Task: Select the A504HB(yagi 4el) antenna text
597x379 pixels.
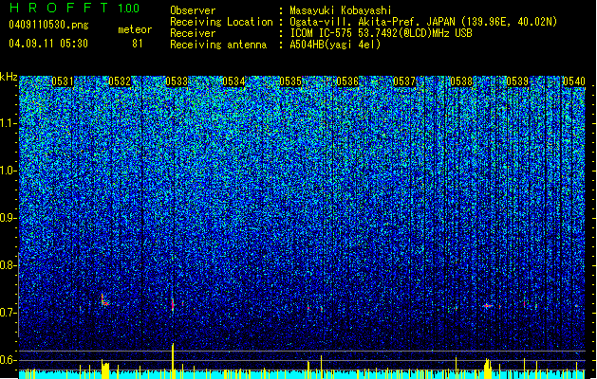Action: (x=335, y=45)
